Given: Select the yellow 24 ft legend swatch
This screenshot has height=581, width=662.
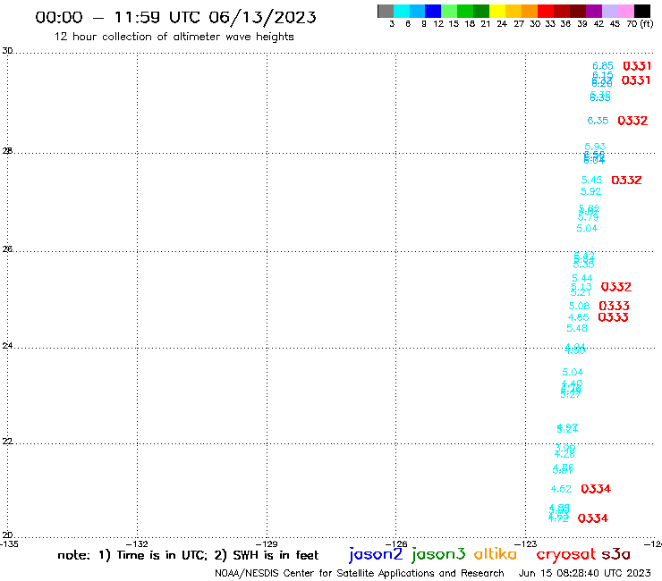Looking at the screenshot, I should [x=497, y=11].
